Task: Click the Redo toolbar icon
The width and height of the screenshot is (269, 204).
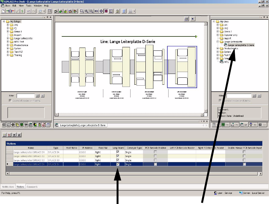Action: click(34, 11)
